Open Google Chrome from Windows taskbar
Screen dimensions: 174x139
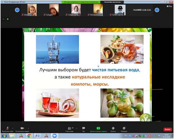click(x=29, y=136)
